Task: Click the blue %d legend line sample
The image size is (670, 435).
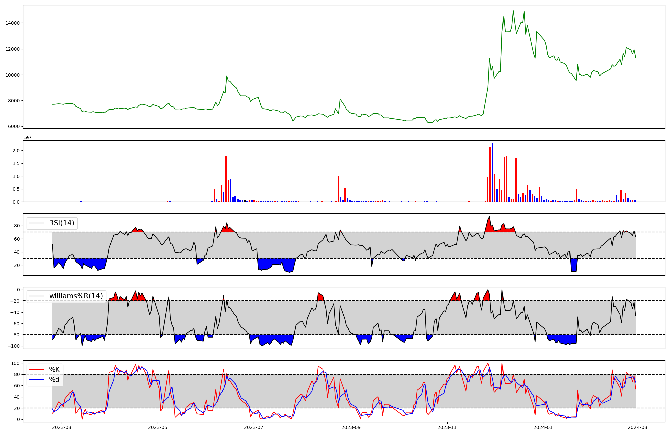Action: [37, 380]
